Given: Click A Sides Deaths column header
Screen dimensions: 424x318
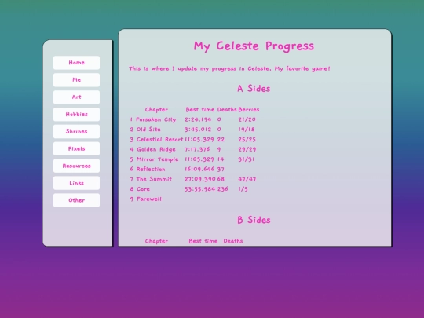Looking at the screenshot, I should (x=227, y=109).
